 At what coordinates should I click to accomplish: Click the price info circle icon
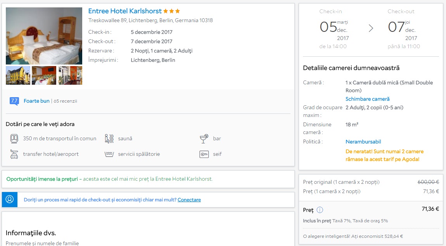point(320,210)
